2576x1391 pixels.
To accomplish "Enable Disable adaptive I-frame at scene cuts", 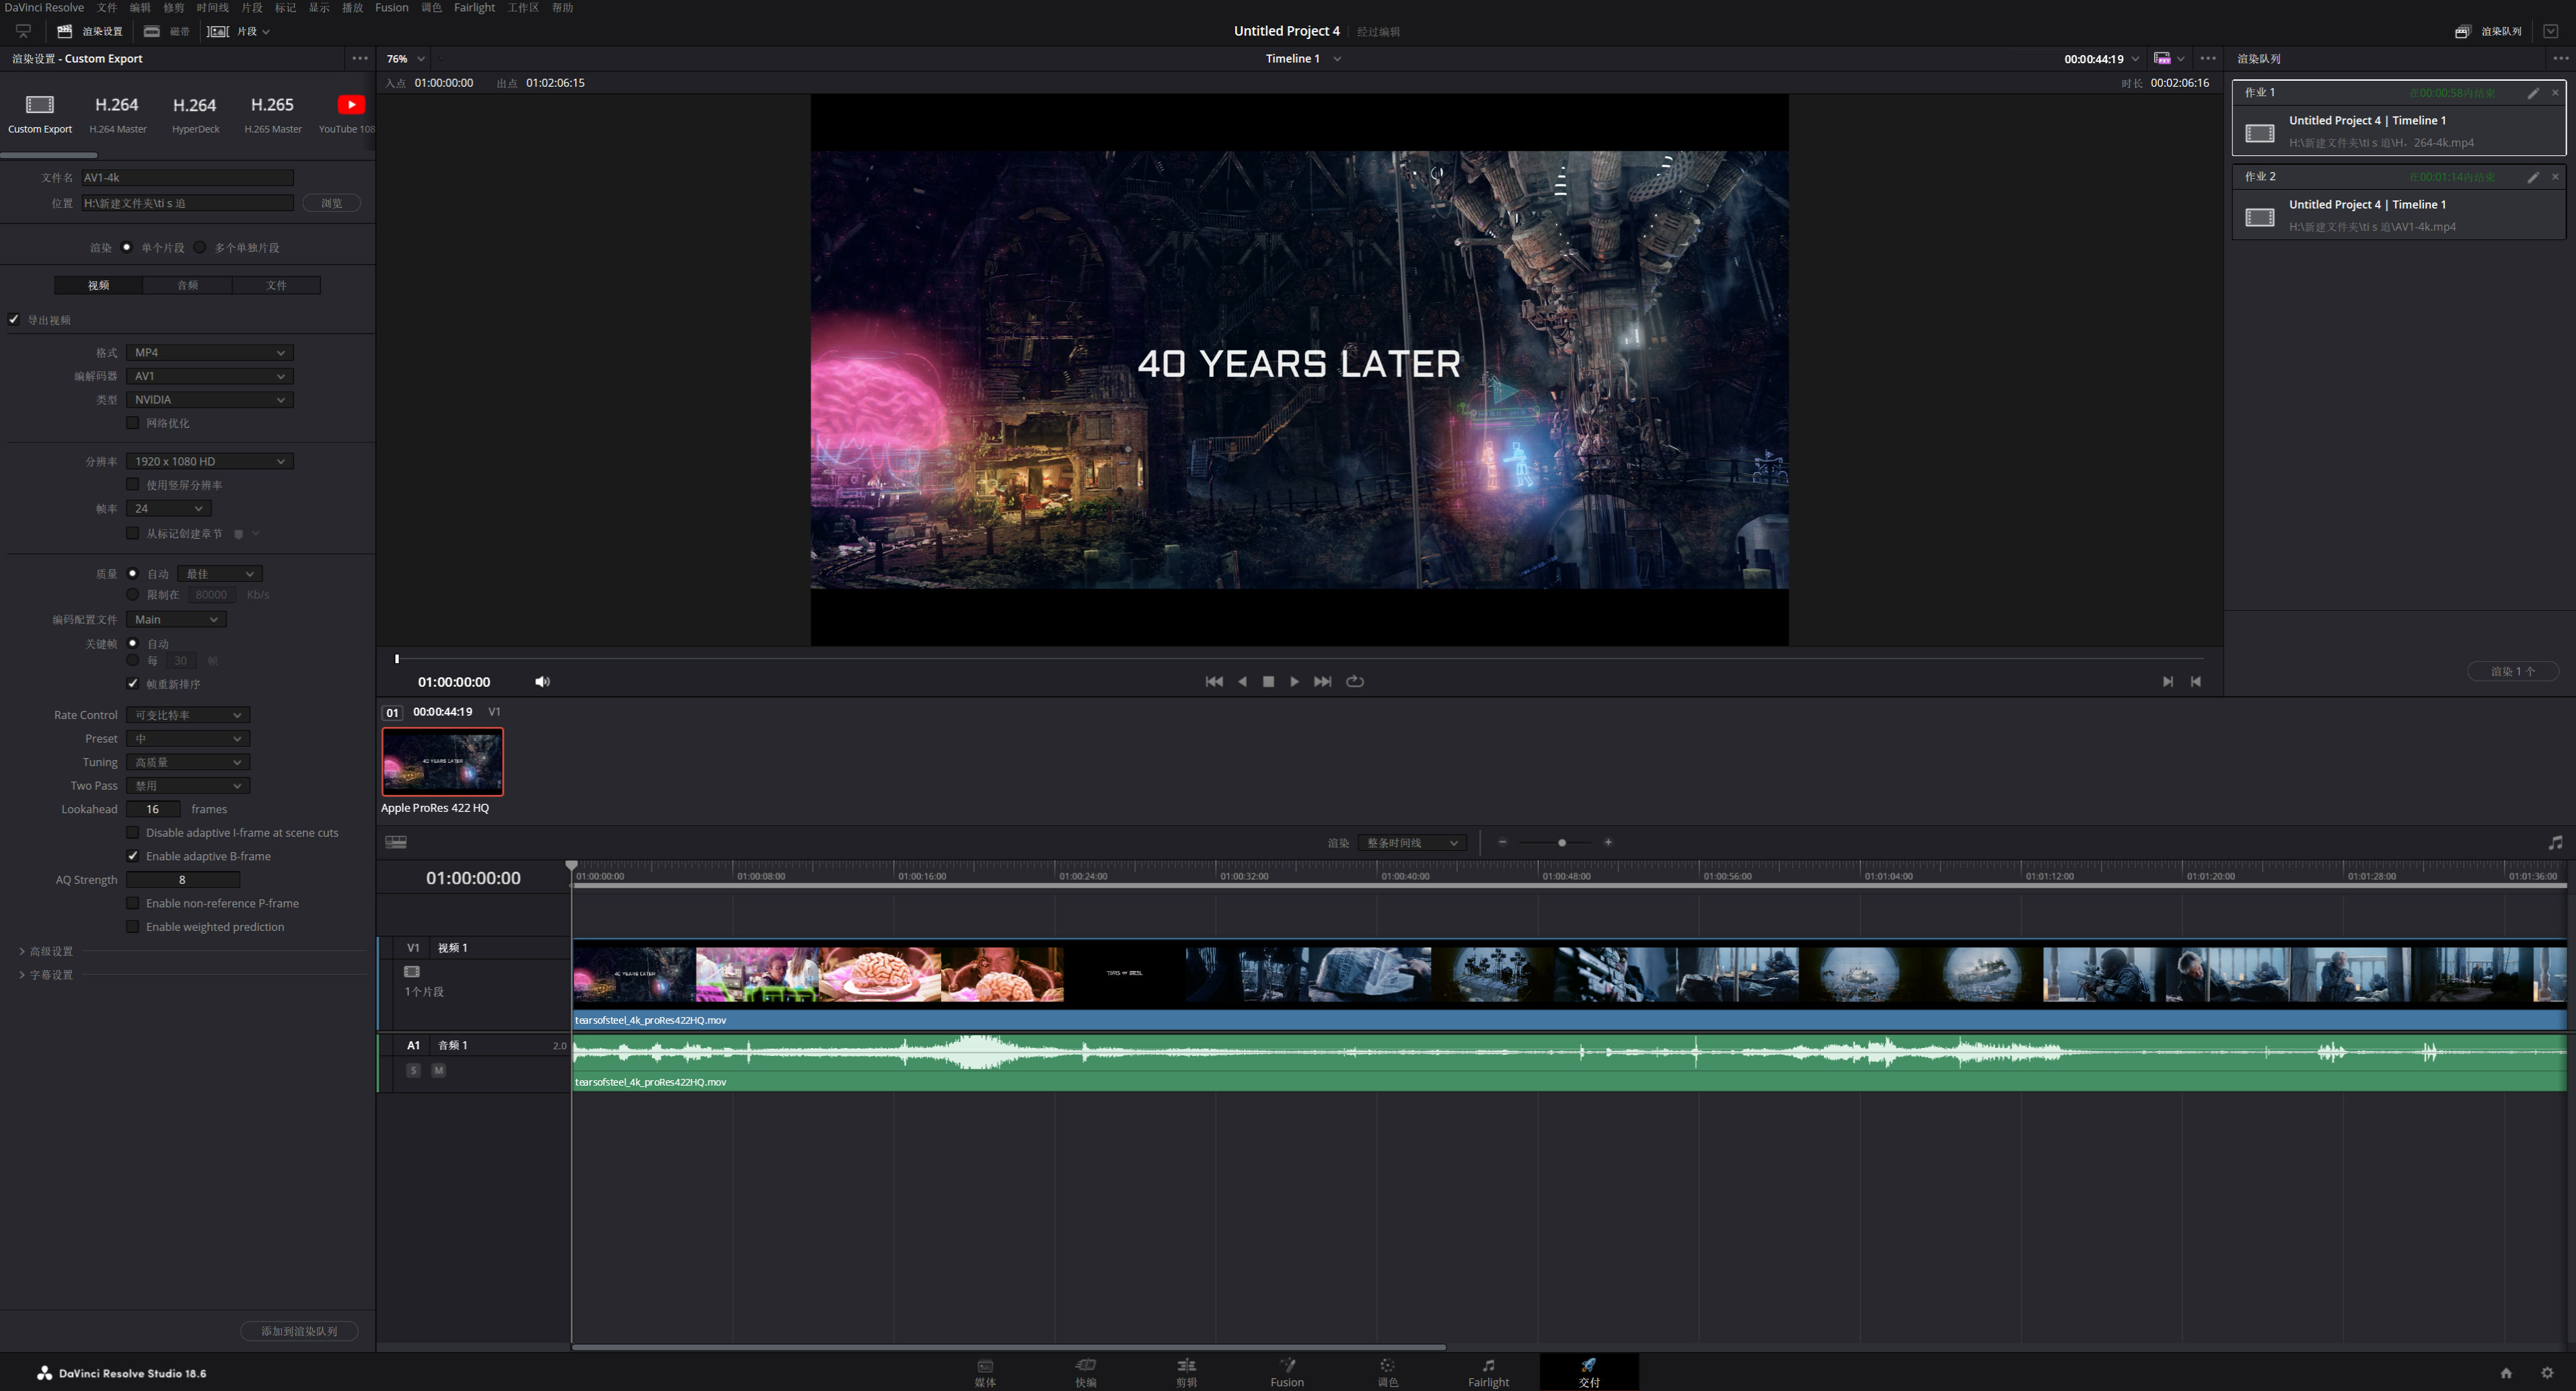I will pyautogui.click(x=132, y=832).
